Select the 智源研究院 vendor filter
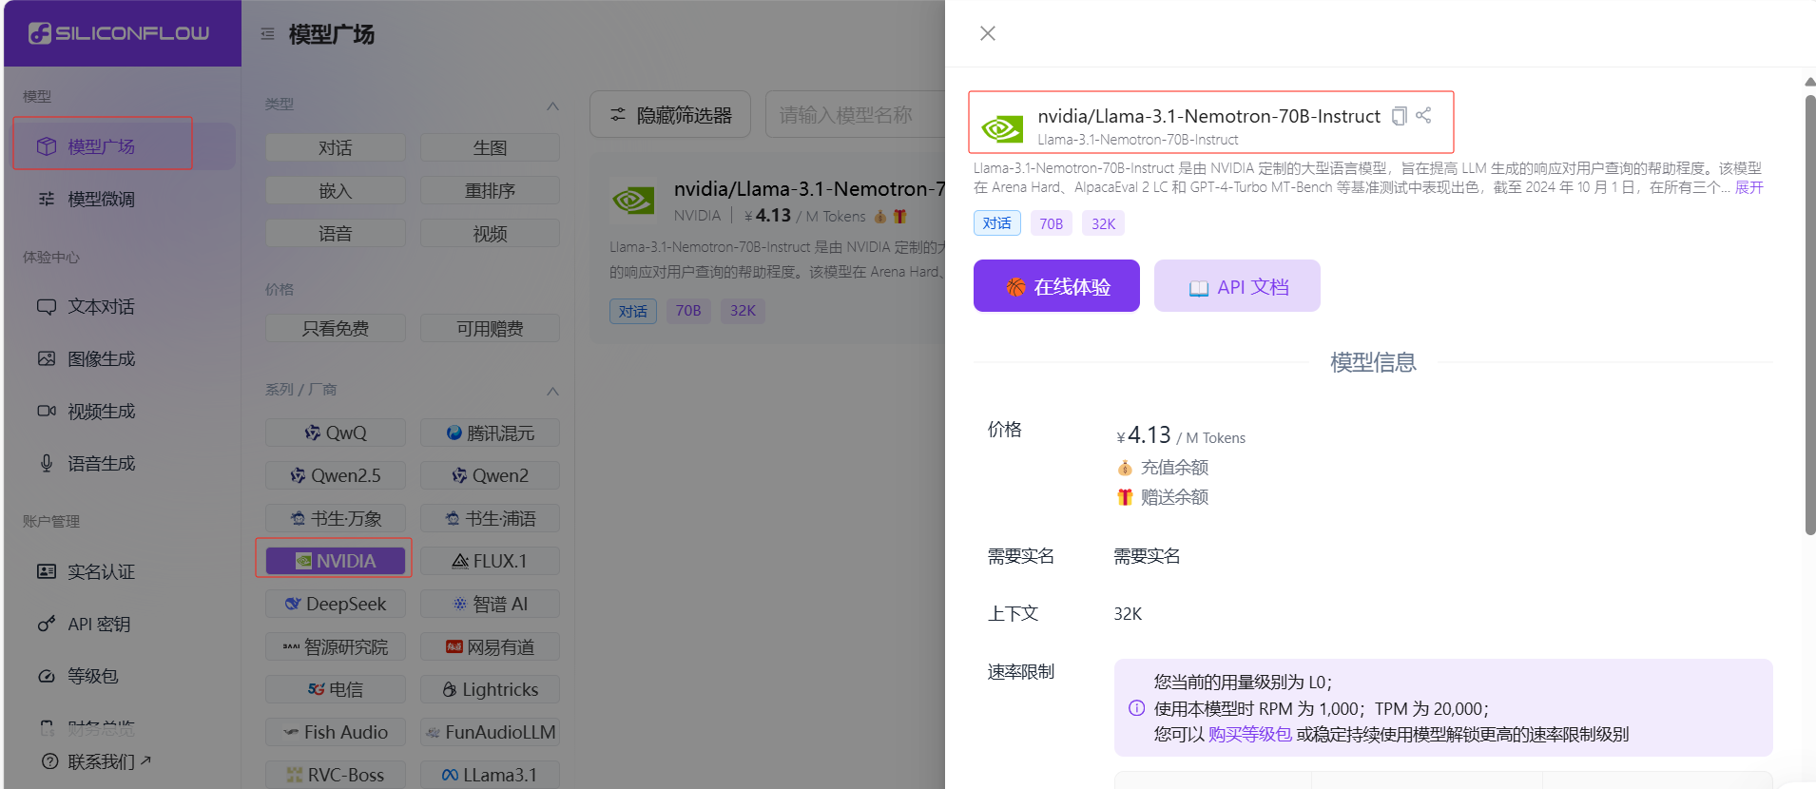This screenshot has width=1816, height=789. [336, 646]
